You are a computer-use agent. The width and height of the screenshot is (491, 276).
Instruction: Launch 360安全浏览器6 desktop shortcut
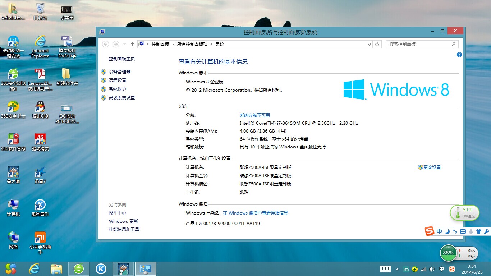13,80
